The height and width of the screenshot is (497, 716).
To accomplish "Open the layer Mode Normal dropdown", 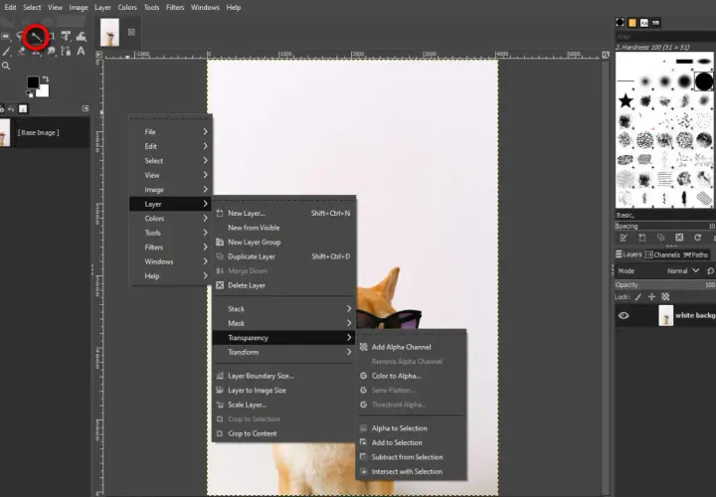I will pos(683,271).
